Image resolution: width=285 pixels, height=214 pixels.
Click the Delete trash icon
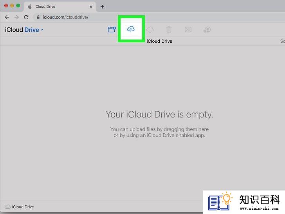click(x=169, y=29)
